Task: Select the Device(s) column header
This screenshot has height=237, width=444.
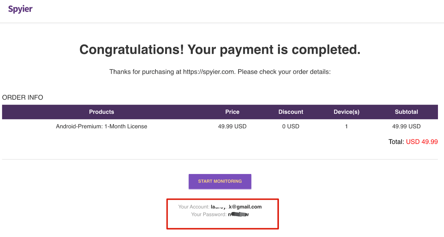Action: (x=346, y=112)
